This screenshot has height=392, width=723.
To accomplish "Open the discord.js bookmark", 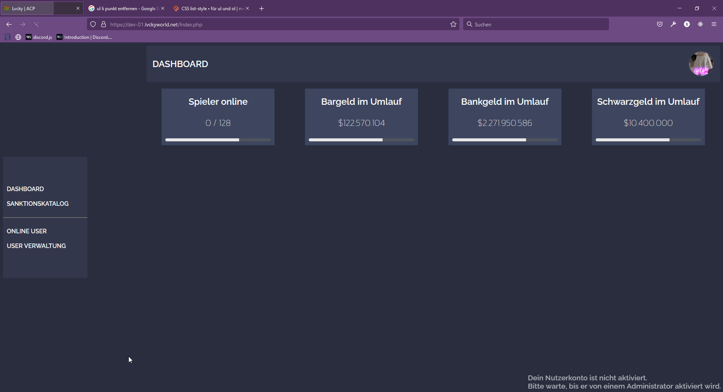I will point(39,37).
